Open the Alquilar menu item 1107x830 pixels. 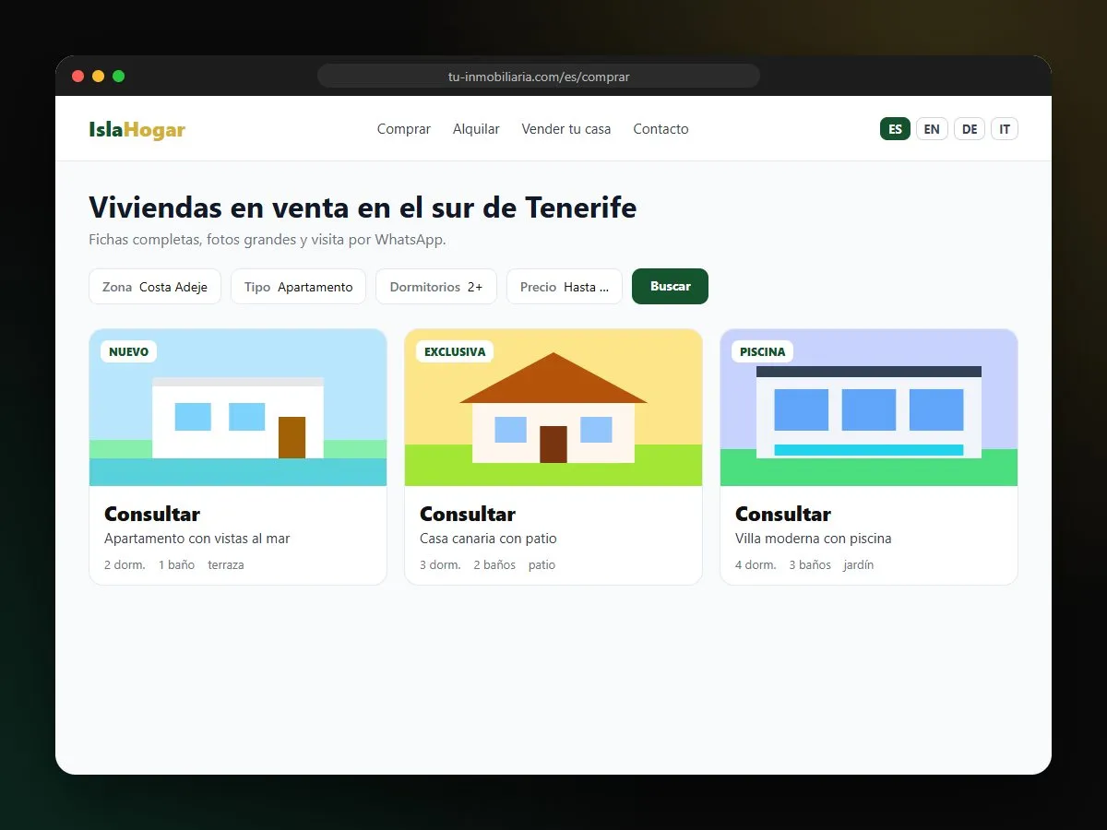coord(476,129)
